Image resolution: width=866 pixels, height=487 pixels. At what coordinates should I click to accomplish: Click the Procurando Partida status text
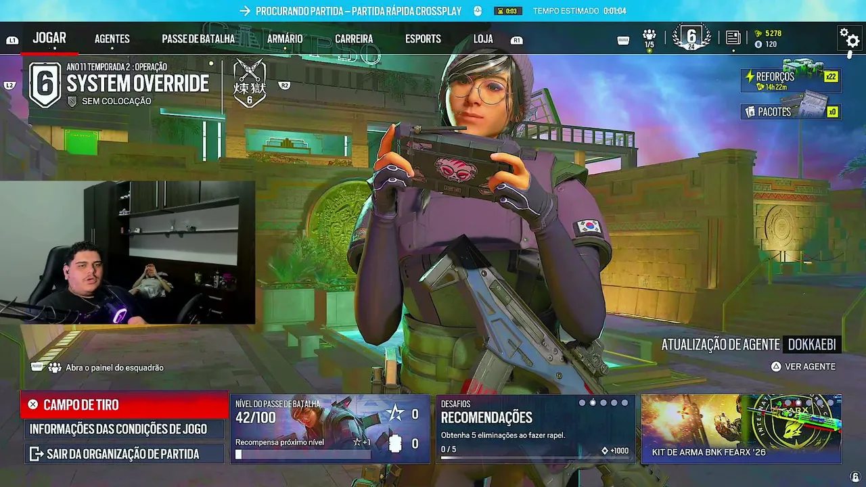tap(359, 11)
